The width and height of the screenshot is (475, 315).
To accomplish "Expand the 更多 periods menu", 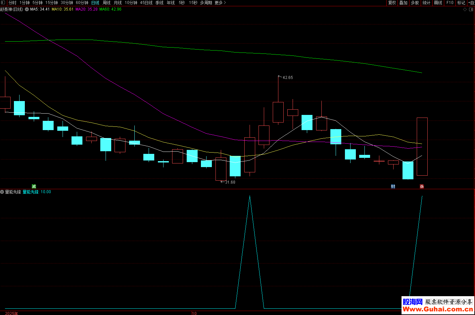I will coord(220,3).
